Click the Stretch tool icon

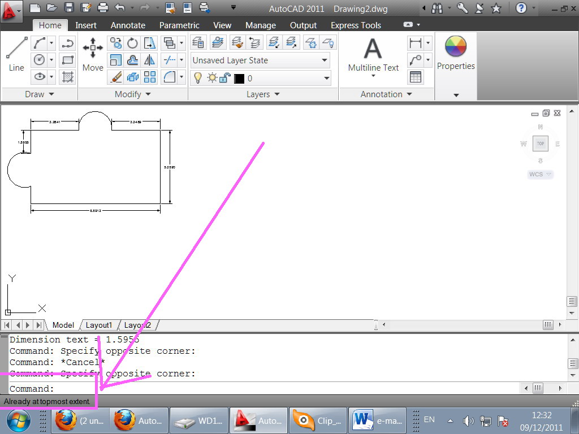(x=149, y=43)
